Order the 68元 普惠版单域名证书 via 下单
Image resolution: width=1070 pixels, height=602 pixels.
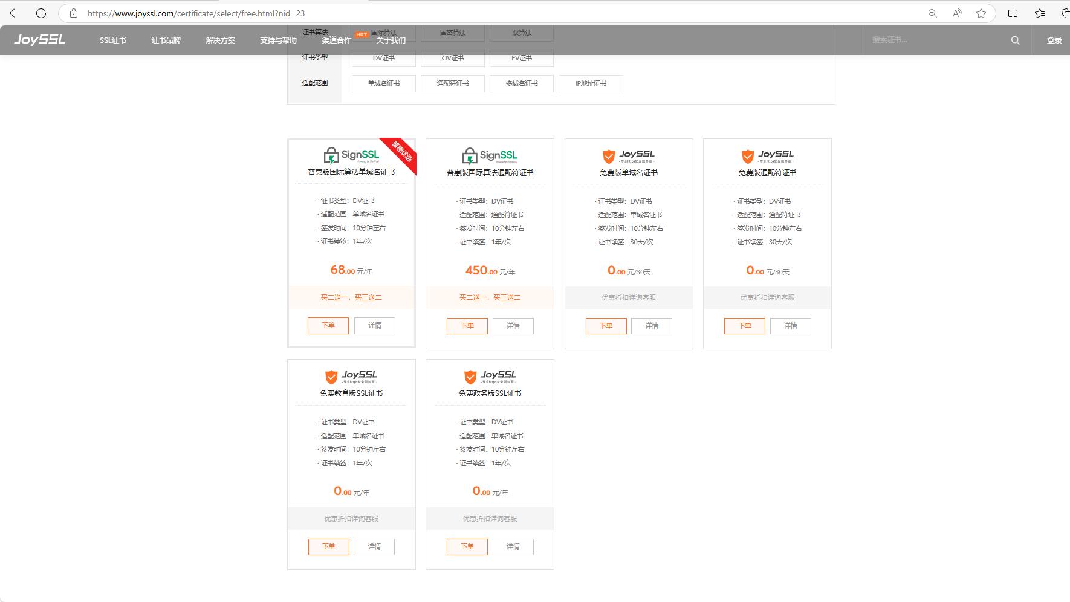(328, 325)
